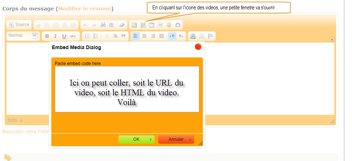Insert a bulleted list
The height and width of the screenshot is (161, 352).
point(96,36)
